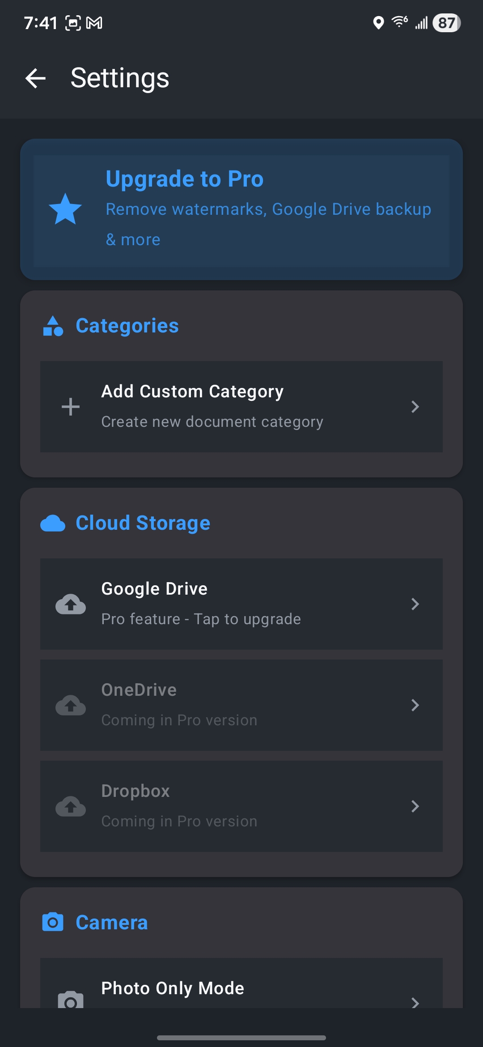Image resolution: width=483 pixels, height=1047 pixels.
Task: Tap the OneDrive upload cloud icon
Action: (71, 705)
